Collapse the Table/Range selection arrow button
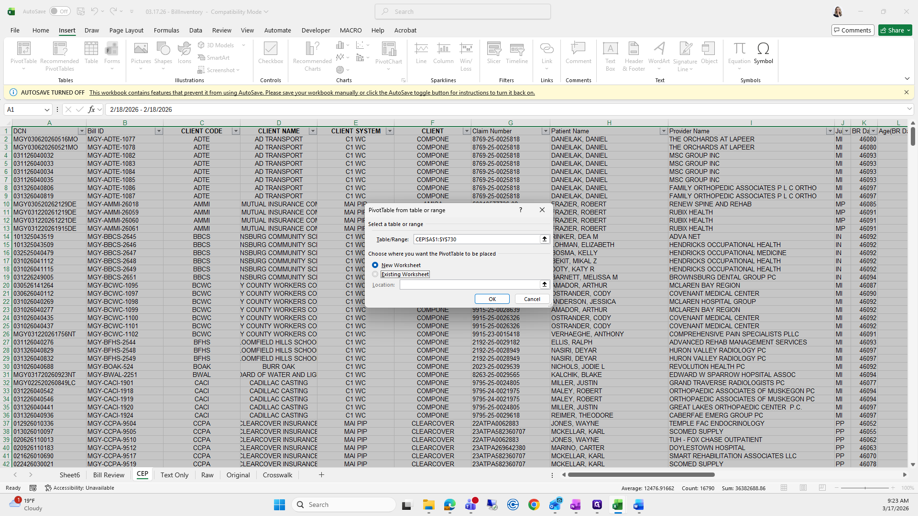 [544, 239]
